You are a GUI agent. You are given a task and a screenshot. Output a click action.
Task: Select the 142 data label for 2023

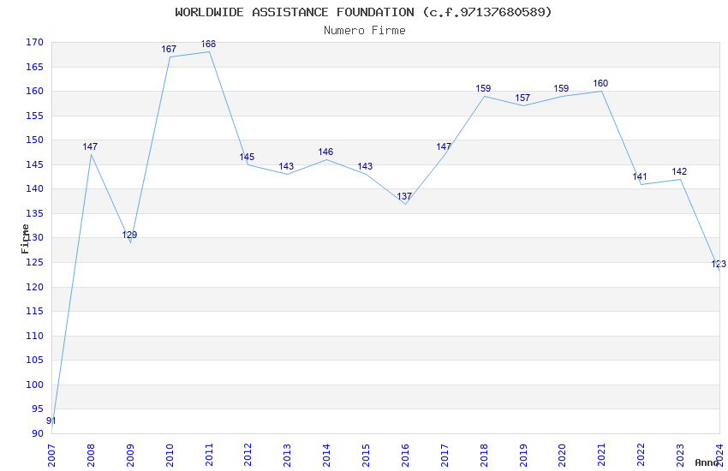(679, 171)
